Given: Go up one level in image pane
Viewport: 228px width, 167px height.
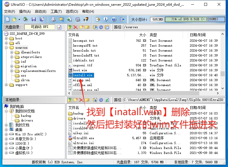Looking at the screenshot, I should click(x=70, y=27).
